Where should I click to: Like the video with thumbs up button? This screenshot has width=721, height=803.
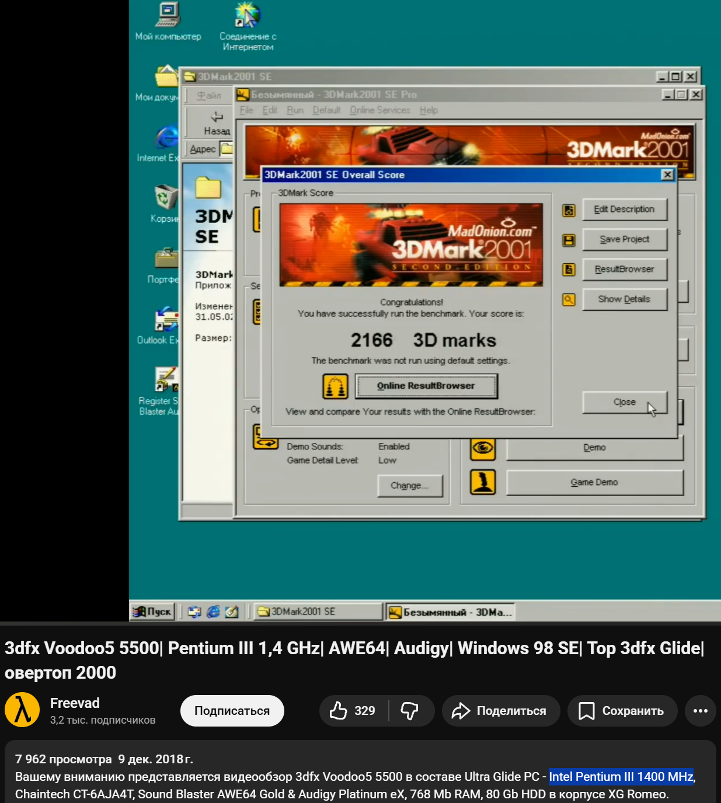[x=354, y=711]
